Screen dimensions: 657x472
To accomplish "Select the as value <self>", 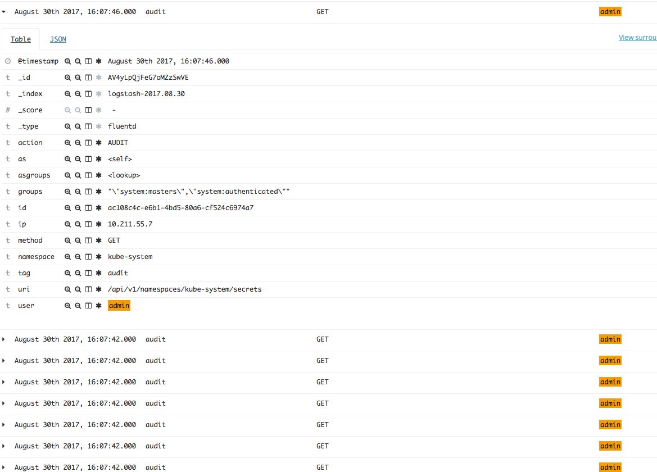I will 120,159.
